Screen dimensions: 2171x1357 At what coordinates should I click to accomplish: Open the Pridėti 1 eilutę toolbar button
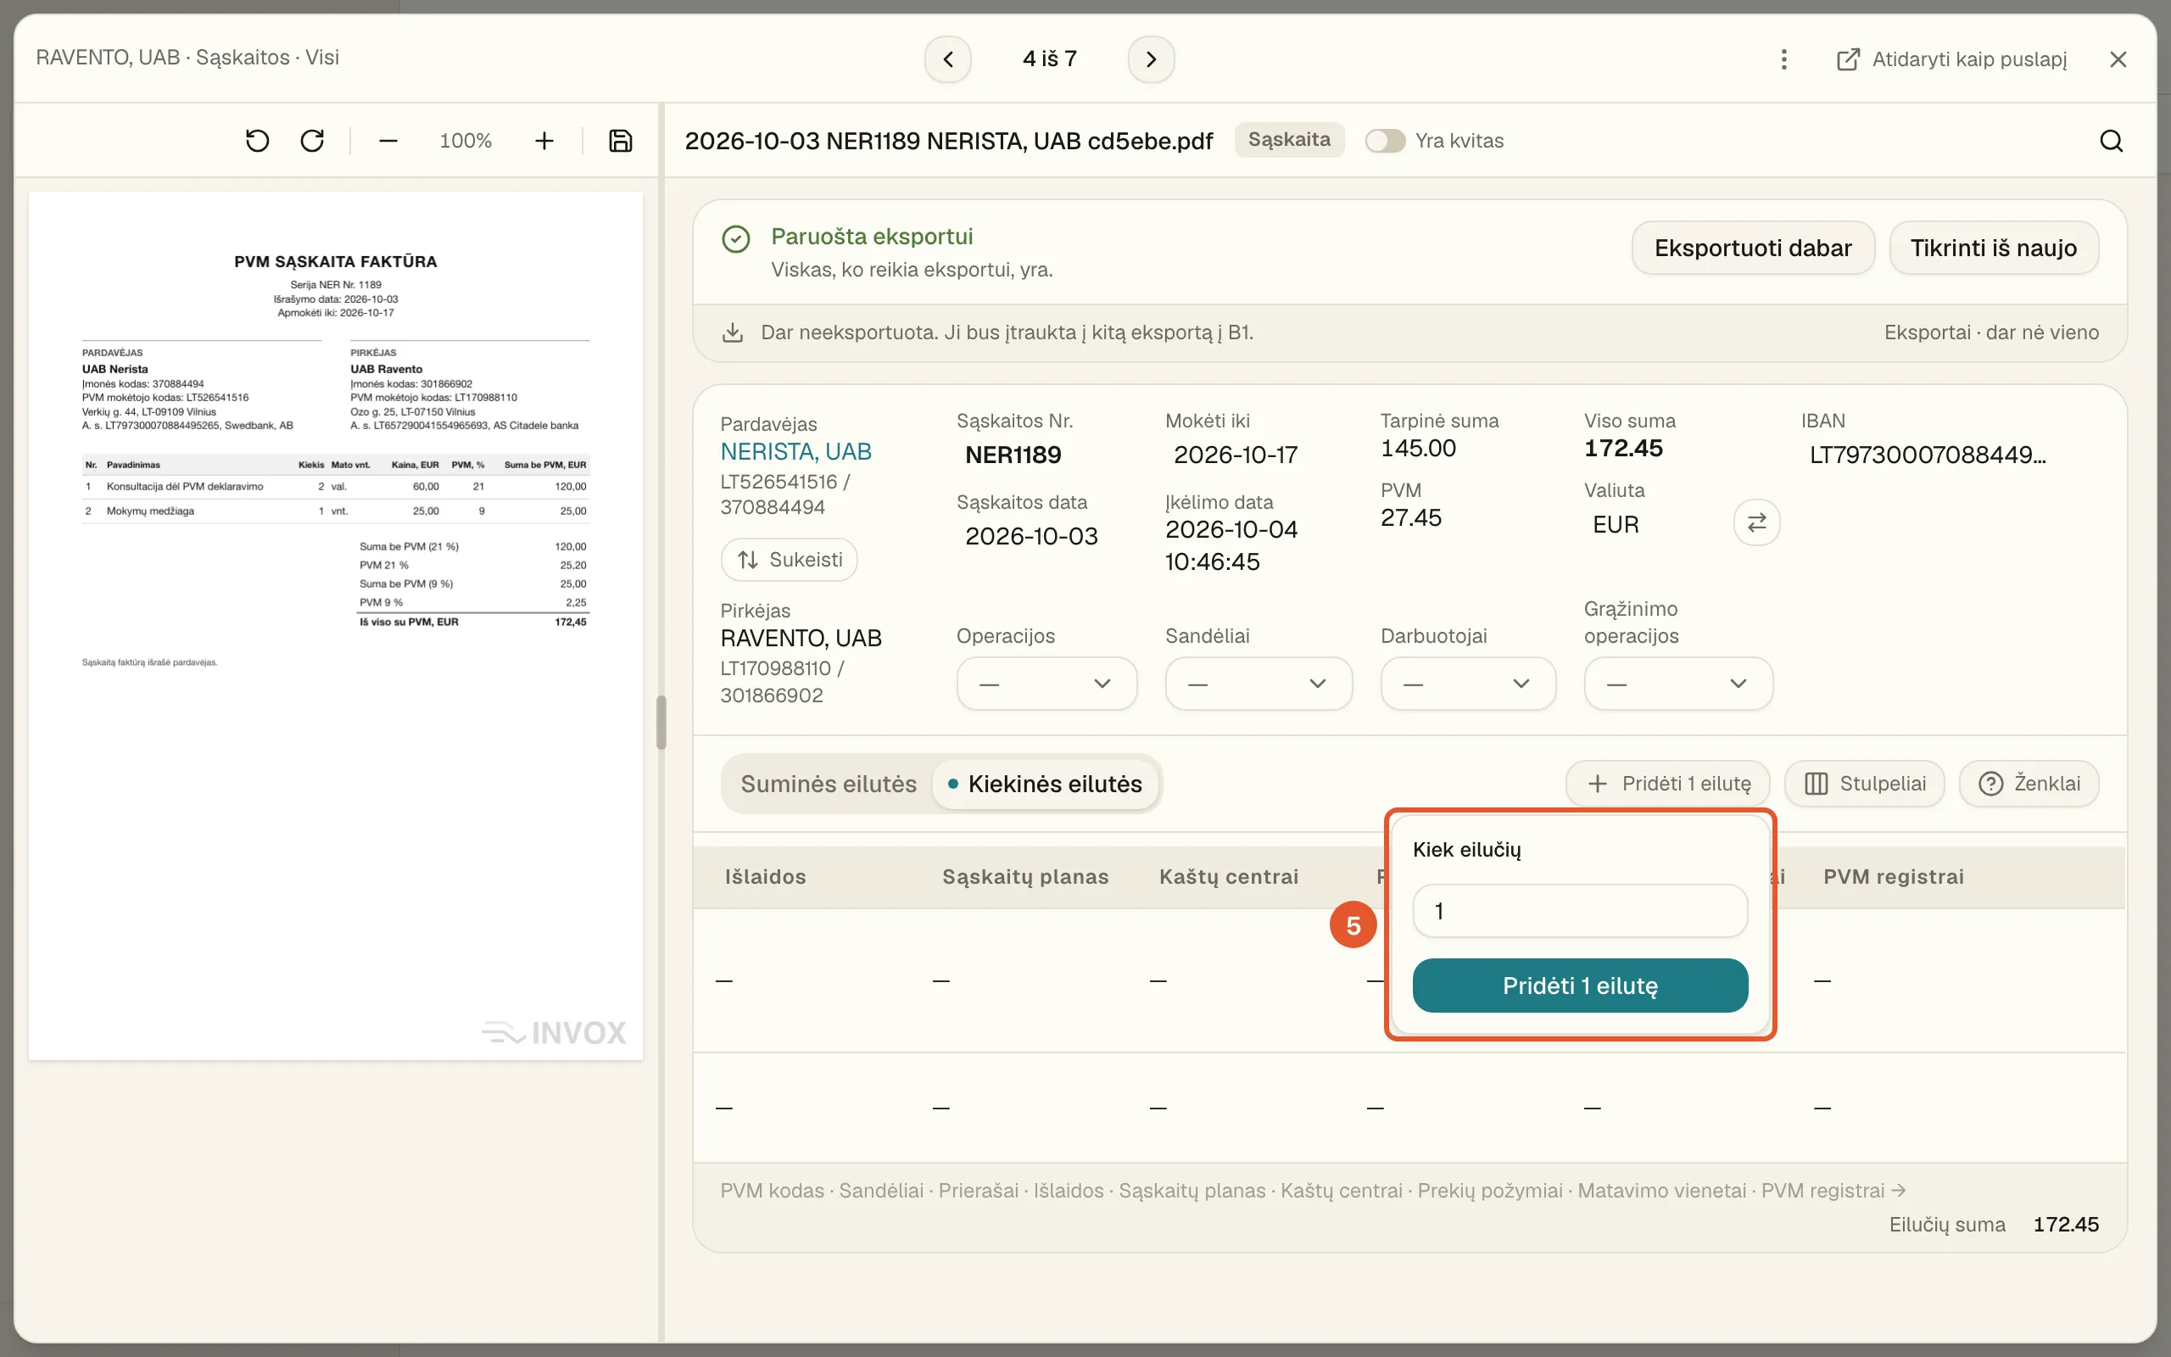[1666, 784]
